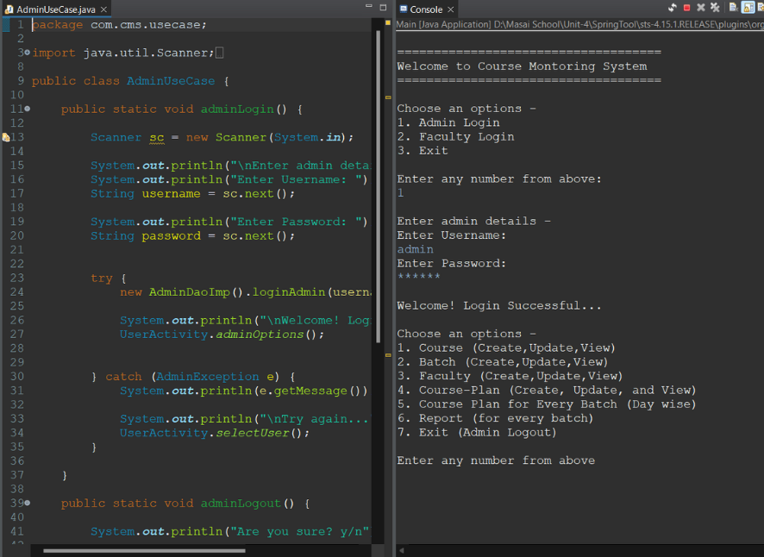Click 'AdminDaoImp' on line 24

tap(189, 292)
